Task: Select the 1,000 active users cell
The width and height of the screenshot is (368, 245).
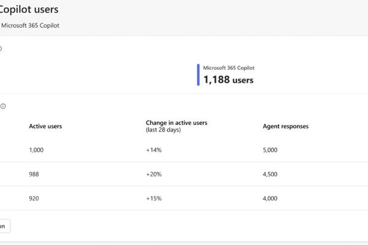Action: point(36,150)
